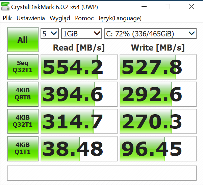Minimize the CrystalDiskMark window
Screen dimensions: 203x185
(x=144, y=7)
